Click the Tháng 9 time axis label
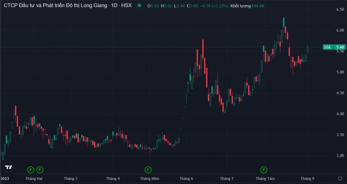This screenshot has width=347, height=184. click(307, 178)
